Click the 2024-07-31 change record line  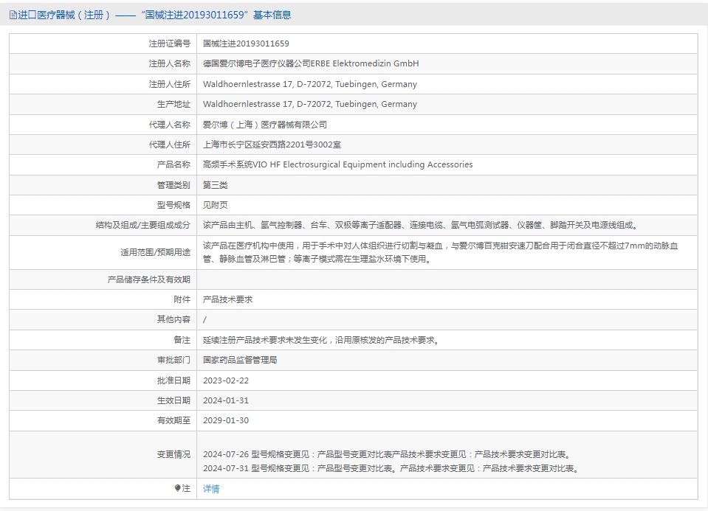[390, 467]
